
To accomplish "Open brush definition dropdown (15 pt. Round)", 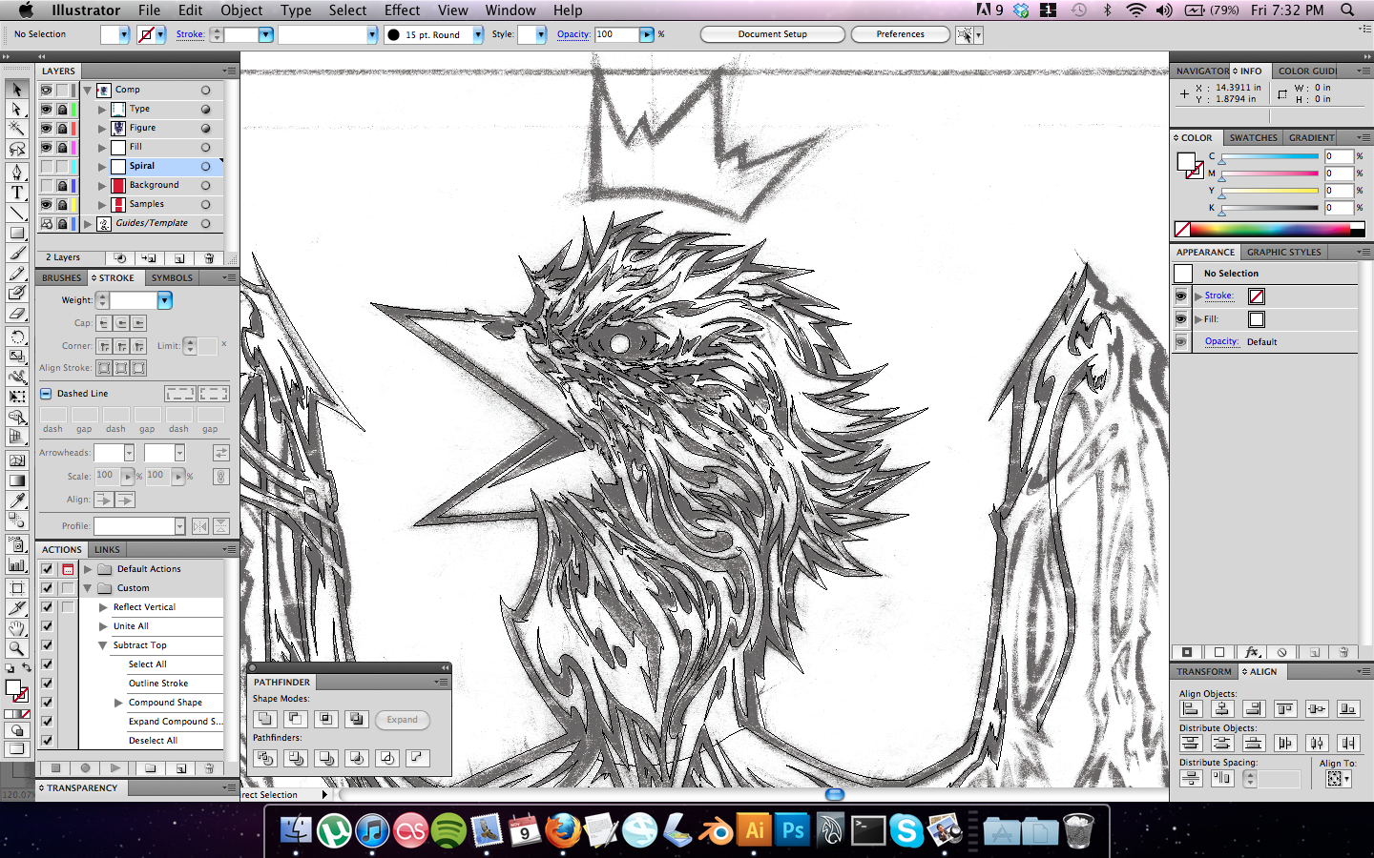I will click(x=478, y=34).
